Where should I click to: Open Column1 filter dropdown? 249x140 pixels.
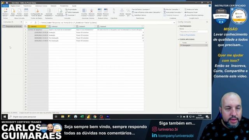point(47,26)
